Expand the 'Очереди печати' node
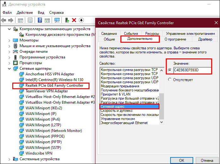 9,52
